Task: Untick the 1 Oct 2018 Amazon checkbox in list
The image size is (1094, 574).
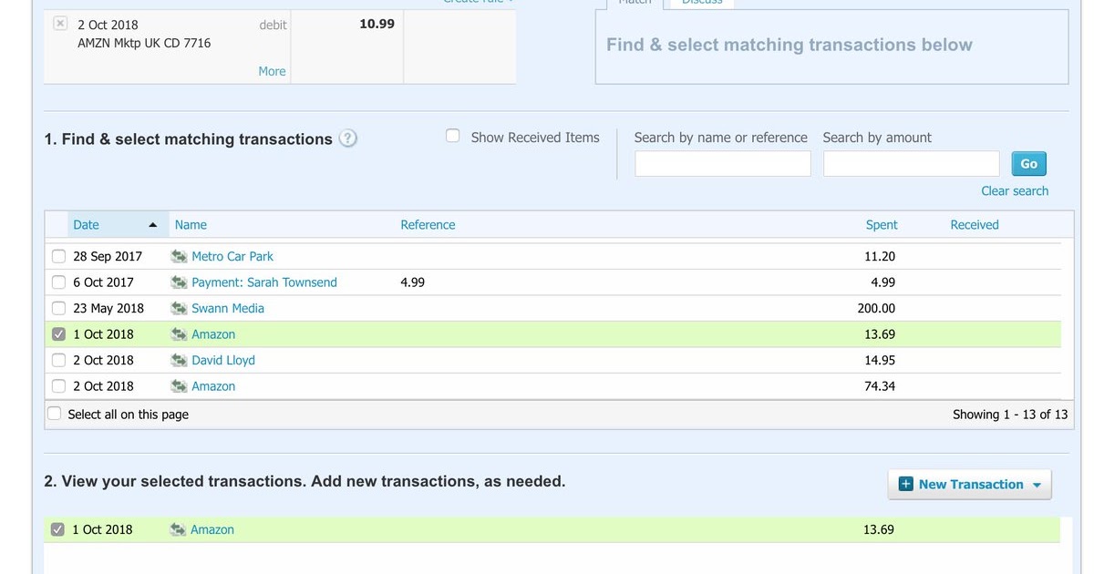Action: 58,334
